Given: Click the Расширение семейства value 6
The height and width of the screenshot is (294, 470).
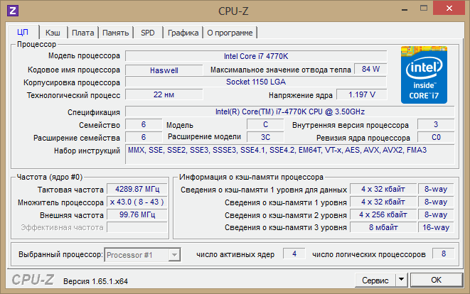Looking at the screenshot, I should point(144,137).
